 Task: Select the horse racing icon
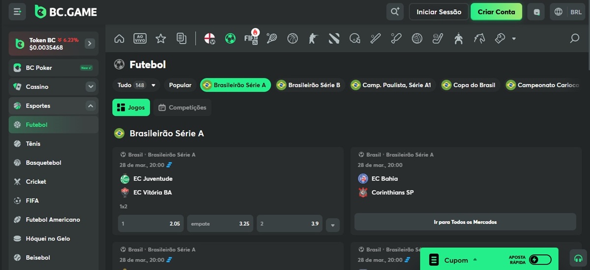[479, 38]
